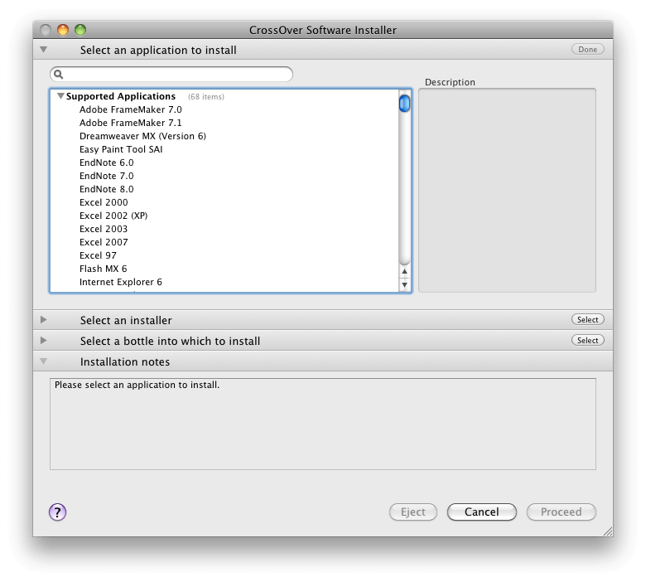Expand the Select a bottle section

tap(44, 340)
